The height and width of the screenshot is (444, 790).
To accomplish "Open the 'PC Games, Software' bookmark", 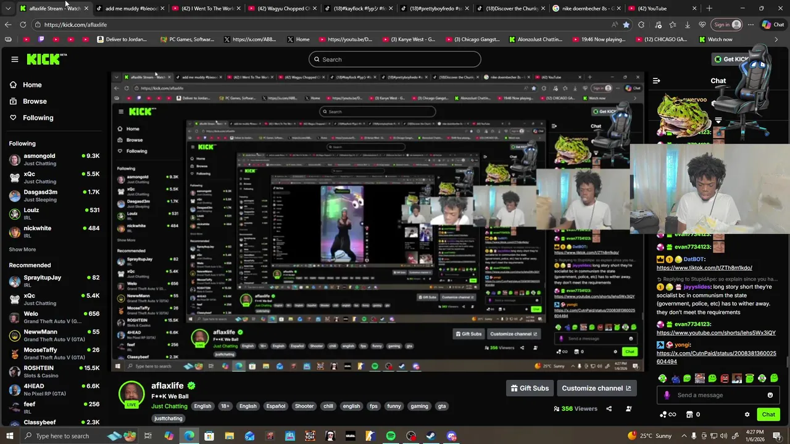I will pos(187,39).
